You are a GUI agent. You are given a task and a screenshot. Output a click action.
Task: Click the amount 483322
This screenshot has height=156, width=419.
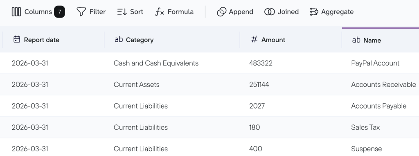(x=261, y=63)
